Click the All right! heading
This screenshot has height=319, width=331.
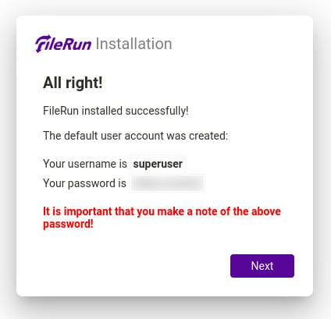(73, 83)
